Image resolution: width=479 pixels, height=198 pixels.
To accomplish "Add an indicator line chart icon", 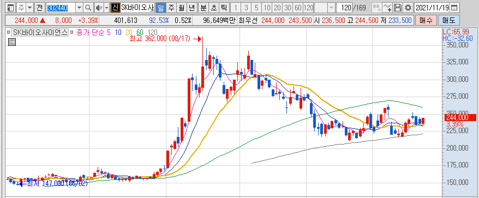I will pos(387,8).
